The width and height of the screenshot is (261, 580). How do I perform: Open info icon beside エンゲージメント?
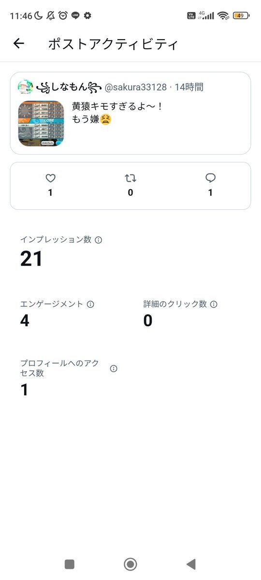pyautogui.click(x=90, y=304)
